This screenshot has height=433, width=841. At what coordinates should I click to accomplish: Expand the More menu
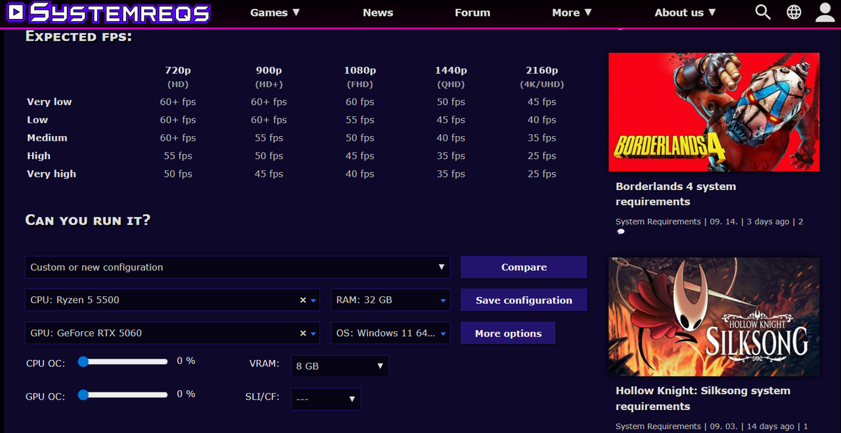[572, 12]
